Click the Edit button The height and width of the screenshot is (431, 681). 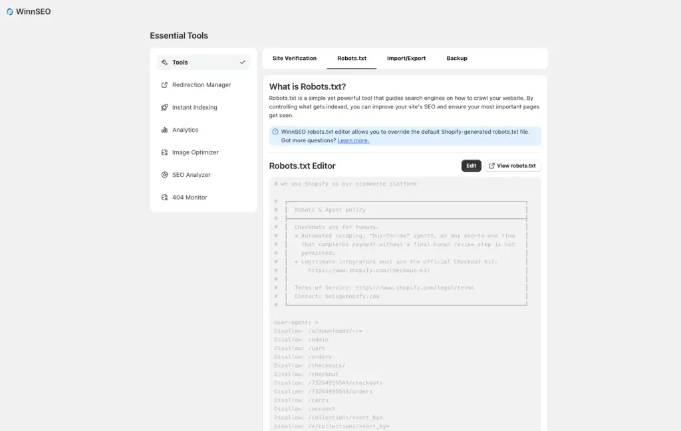pos(472,166)
